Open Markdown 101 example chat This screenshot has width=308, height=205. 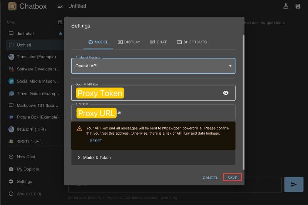coord(35,105)
